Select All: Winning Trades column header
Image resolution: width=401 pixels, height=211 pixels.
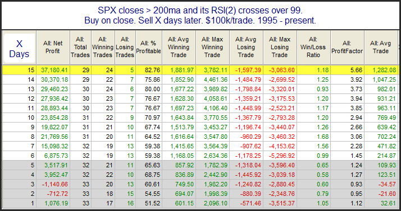pos(103,48)
